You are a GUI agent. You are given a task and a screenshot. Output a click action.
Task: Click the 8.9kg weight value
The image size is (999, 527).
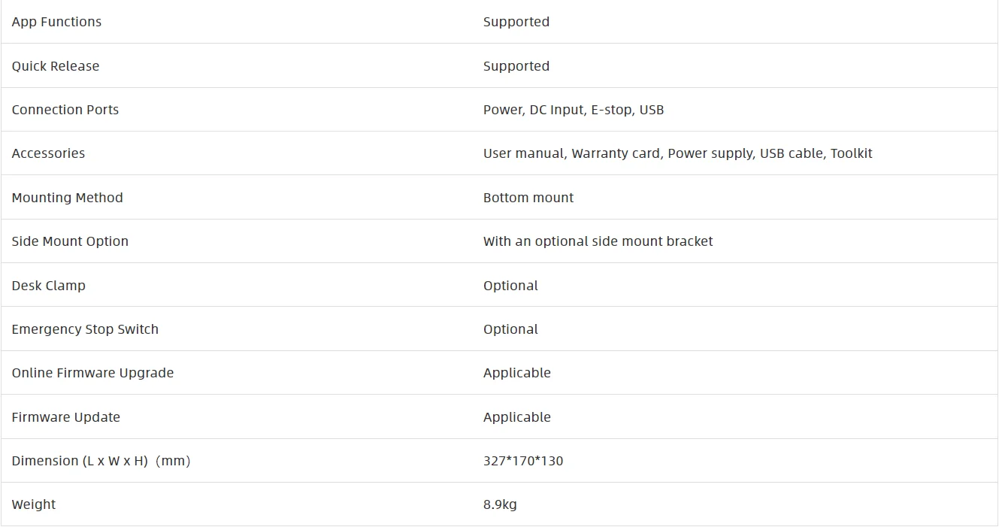coord(500,504)
